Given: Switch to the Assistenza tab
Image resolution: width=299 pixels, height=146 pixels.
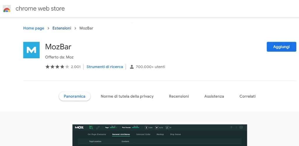Looking at the screenshot, I should [214, 96].
